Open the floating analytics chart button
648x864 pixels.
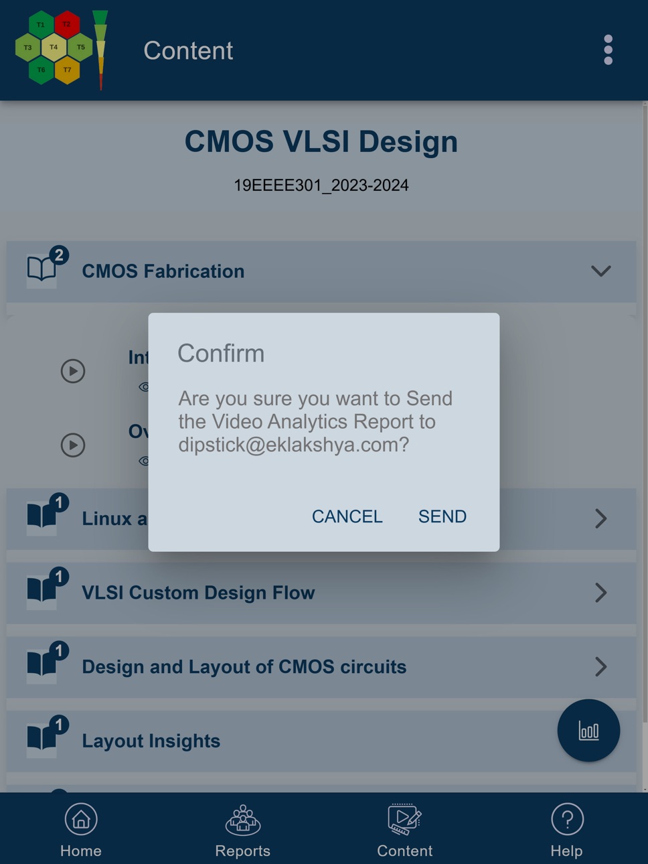coord(588,730)
